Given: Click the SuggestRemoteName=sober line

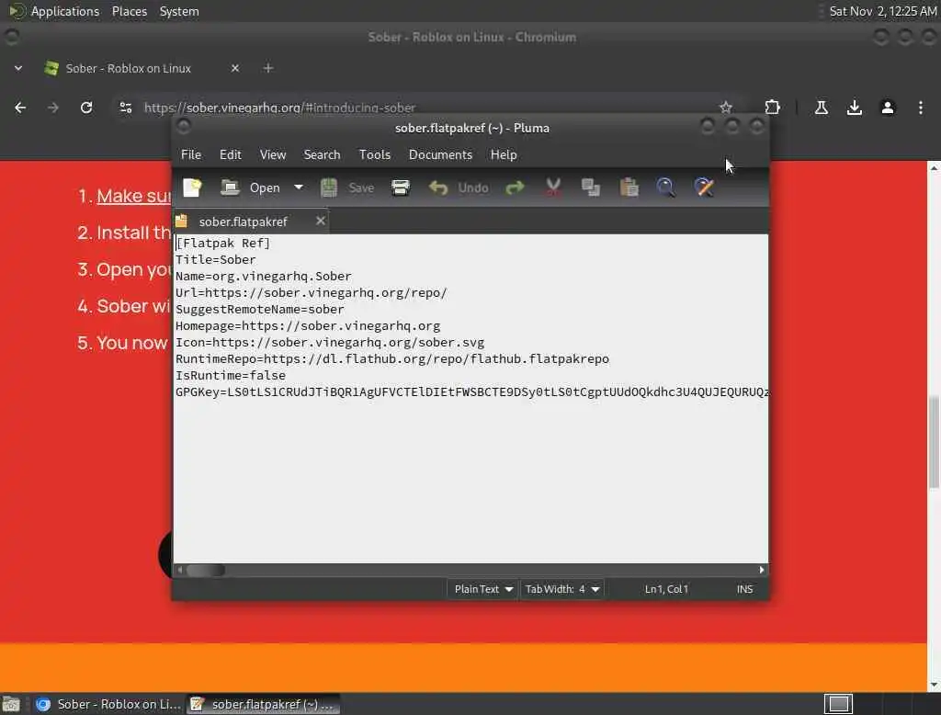Looking at the screenshot, I should (x=260, y=309).
